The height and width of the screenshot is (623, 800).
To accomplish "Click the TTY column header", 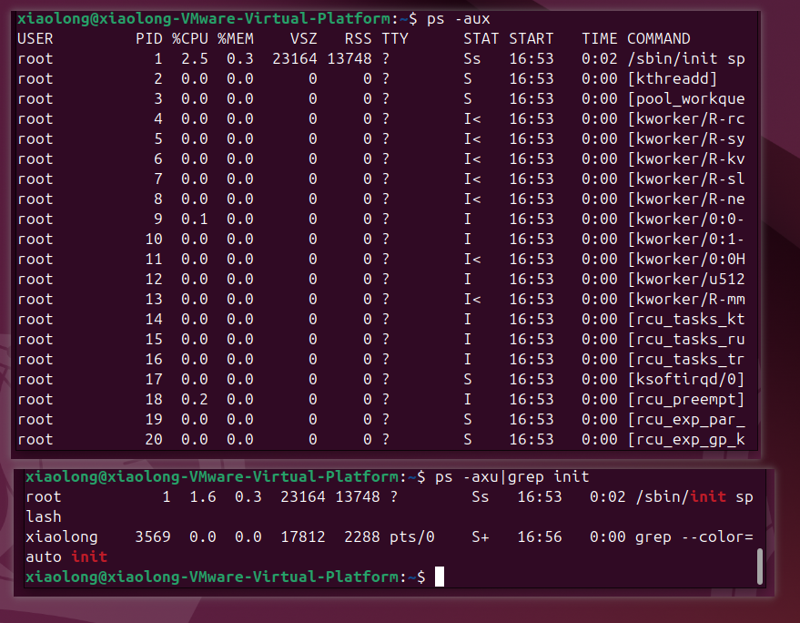I will pos(395,39).
